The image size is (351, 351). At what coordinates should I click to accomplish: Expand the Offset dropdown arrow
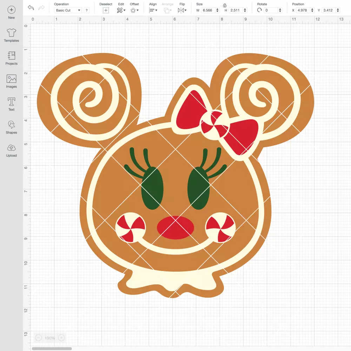(x=138, y=10)
